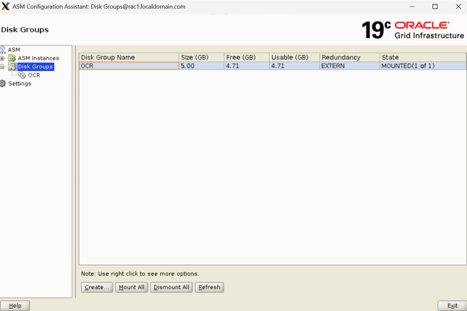Sort table by Redundancy column
The height and width of the screenshot is (311, 467).
(349, 57)
